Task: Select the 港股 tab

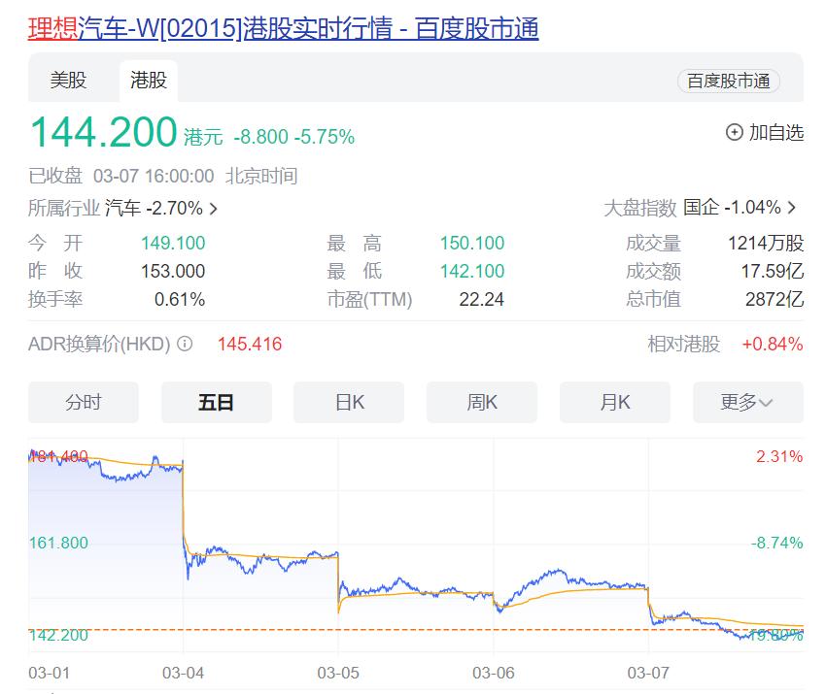Action: pyautogui.click(x=149, y=81)
